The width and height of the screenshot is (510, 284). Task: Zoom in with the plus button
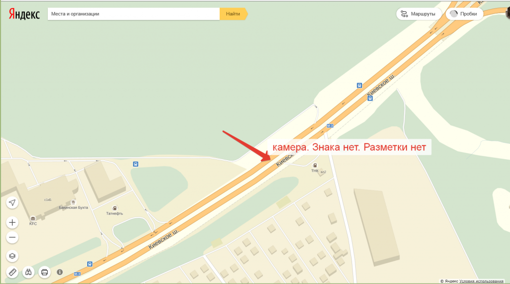coord(12,223)
